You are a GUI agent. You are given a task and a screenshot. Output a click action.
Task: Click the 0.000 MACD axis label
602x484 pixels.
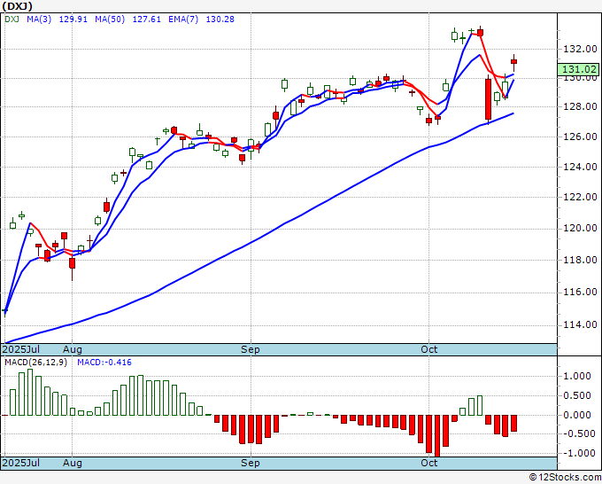point(578,415)
